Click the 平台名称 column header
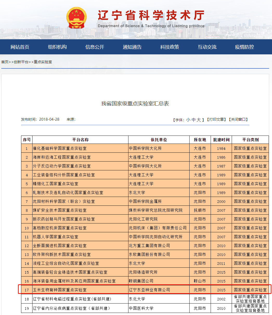 (x=80, y=140)
